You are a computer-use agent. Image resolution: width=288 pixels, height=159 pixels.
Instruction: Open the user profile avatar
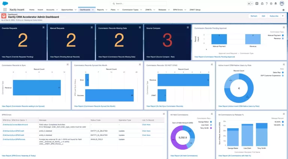[x=282, y=3]
